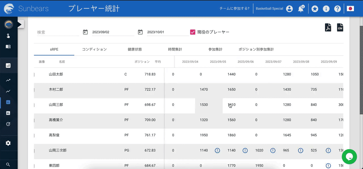The width and height of the screenshot is (363, 169).
Task: Open the settings gear in sidebar
Action: click(x=8, y=143)
